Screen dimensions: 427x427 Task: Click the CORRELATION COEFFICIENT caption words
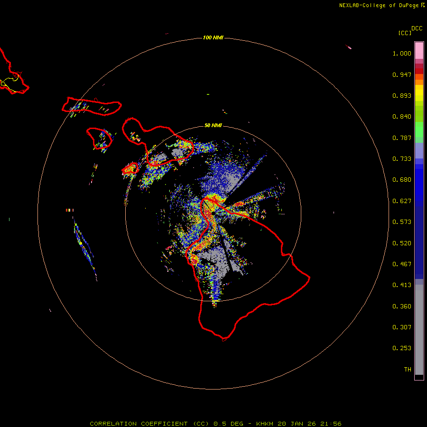[x=139, y=424]
